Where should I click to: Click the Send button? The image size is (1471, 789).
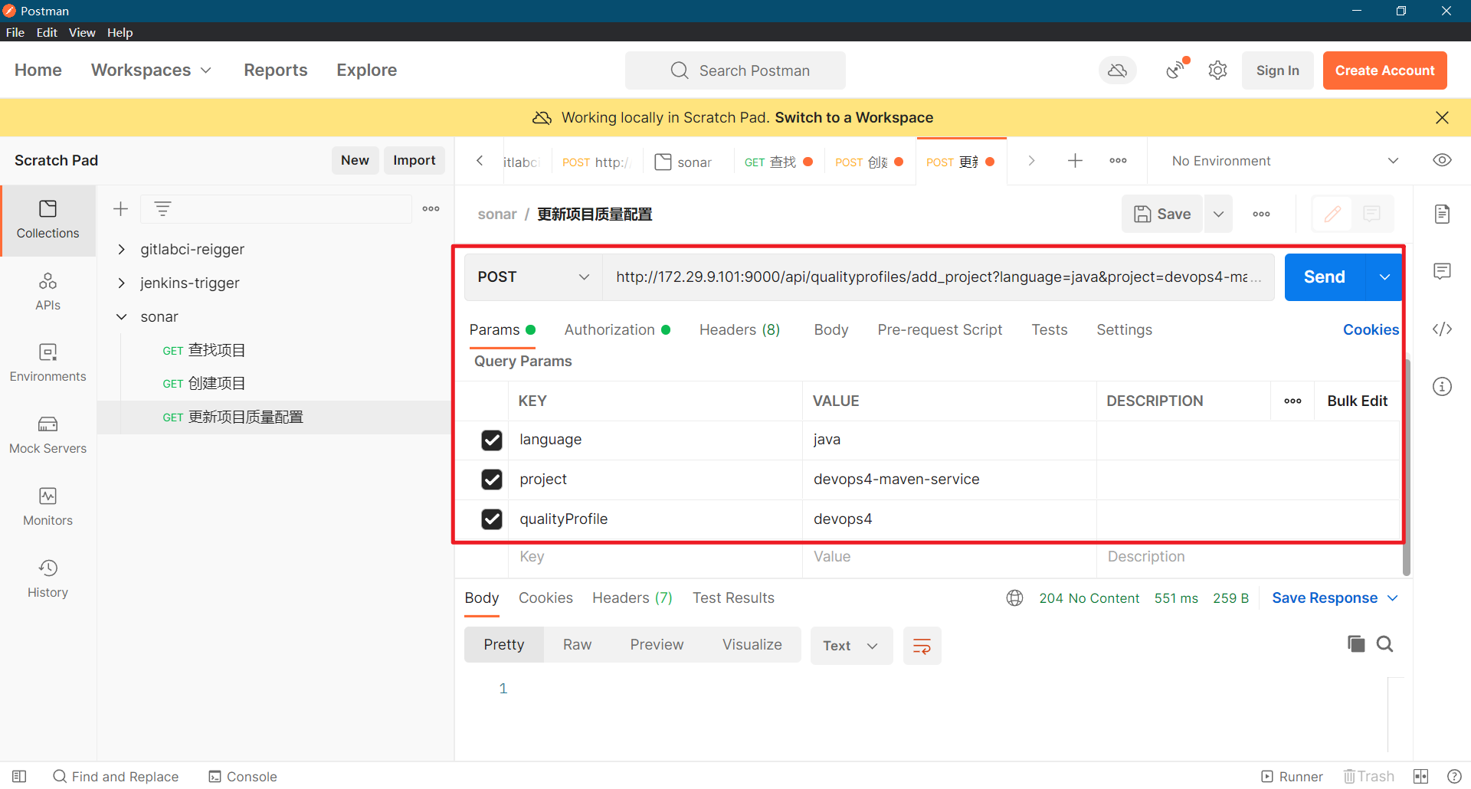(1325, 277)
